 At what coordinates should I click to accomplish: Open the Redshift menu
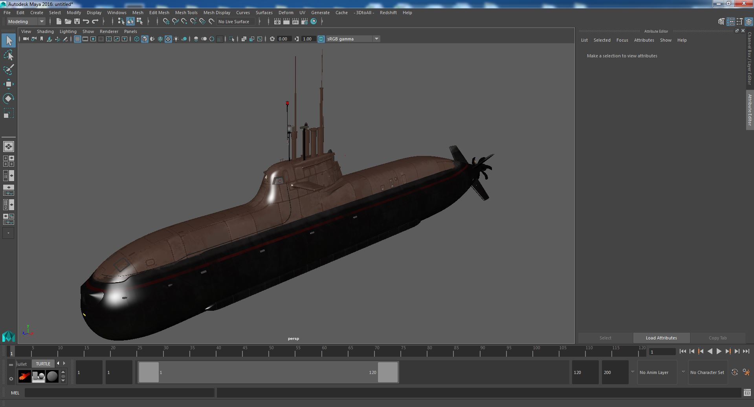[x=388, y=13]
